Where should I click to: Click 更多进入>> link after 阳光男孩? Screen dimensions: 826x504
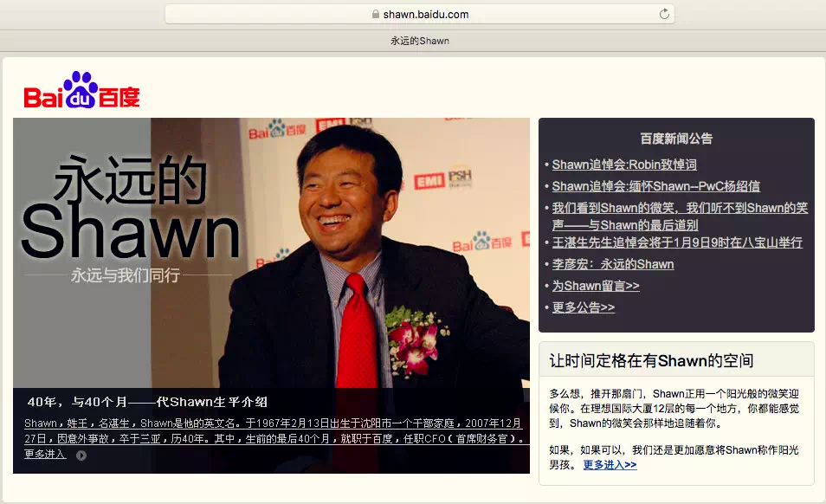[610, 465]
